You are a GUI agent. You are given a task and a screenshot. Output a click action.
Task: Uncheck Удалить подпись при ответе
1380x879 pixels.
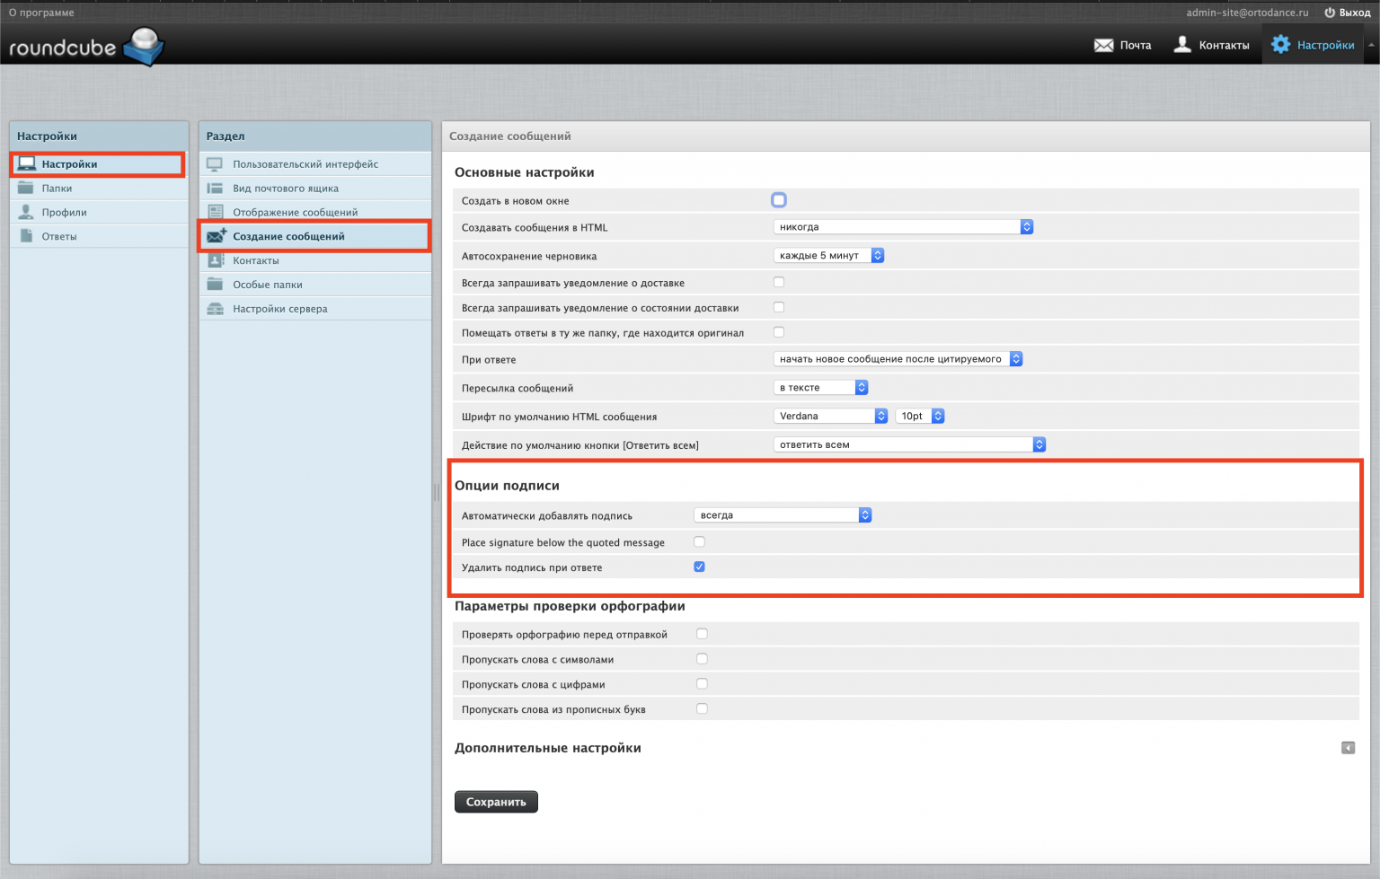(699, 567)
